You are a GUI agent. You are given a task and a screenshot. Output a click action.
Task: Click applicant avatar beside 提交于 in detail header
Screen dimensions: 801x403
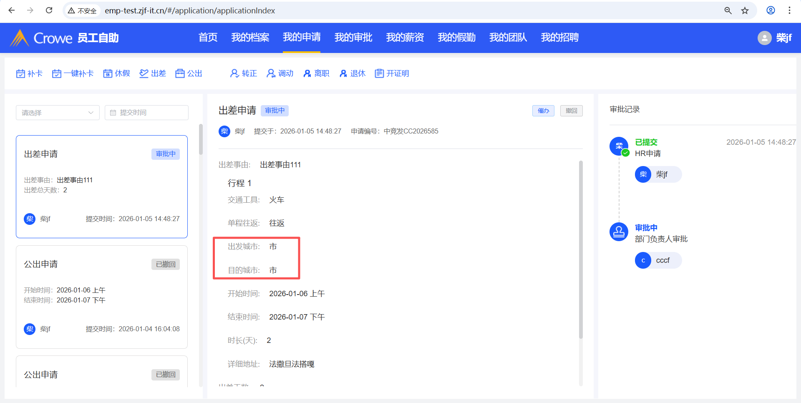click(x=224, y=131)
